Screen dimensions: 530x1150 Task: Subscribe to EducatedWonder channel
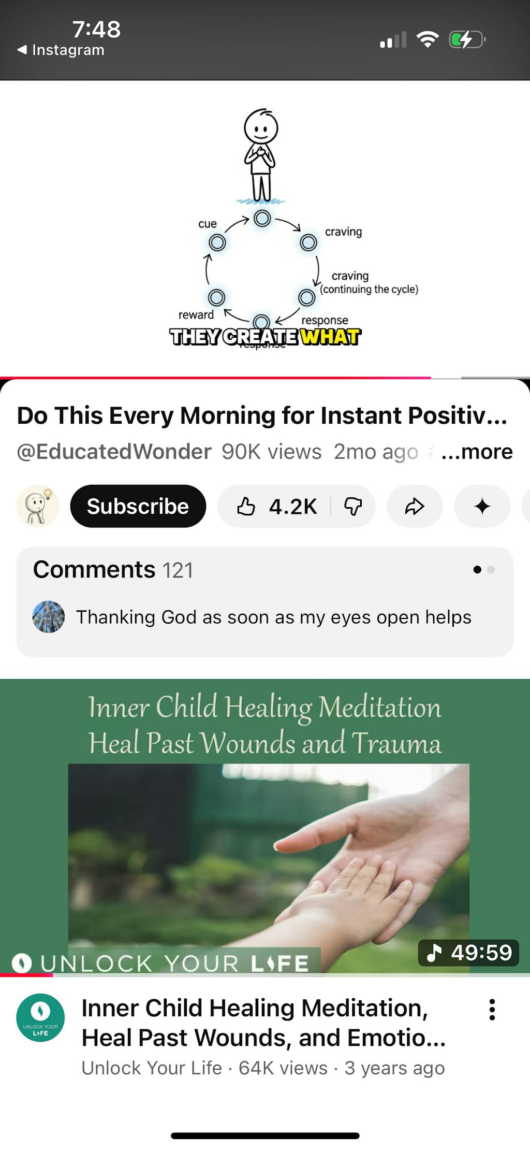[x=138, y=506]
